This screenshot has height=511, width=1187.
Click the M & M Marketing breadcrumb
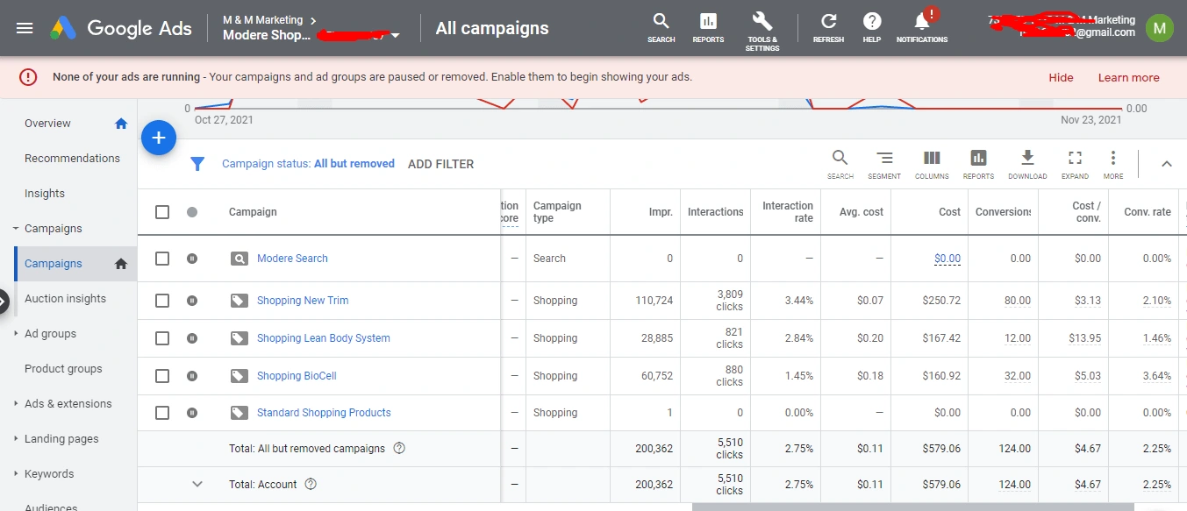coord(262,20)
